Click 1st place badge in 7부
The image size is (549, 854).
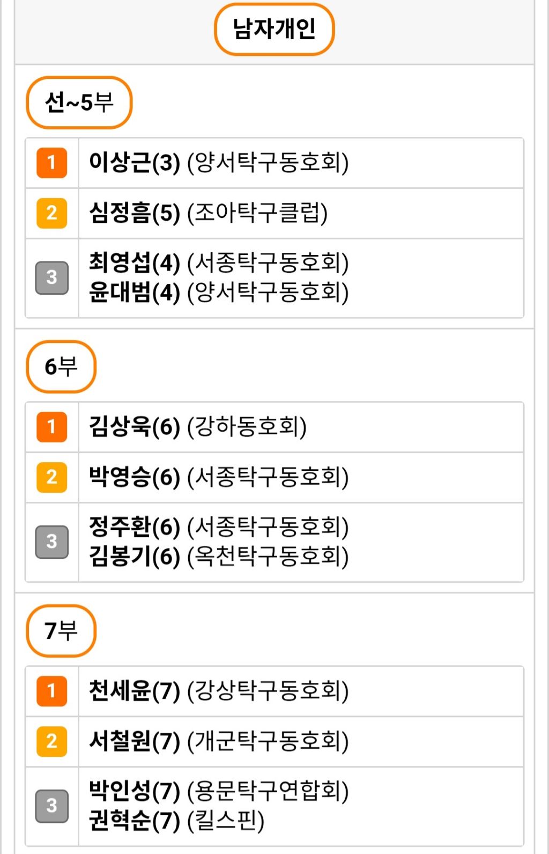coord(51,691)
